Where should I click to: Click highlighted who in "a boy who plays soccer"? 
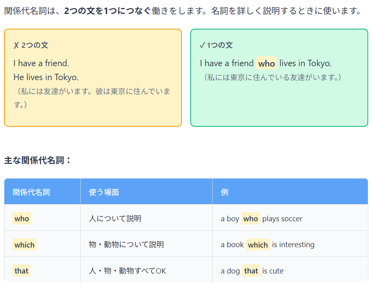coord(251,218)
